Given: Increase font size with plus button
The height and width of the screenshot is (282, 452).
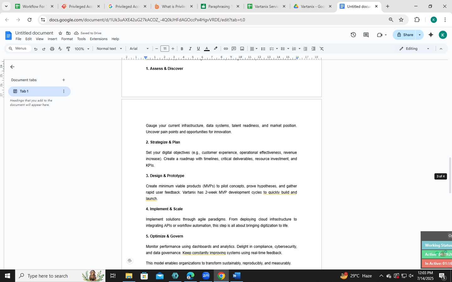Looking at the screenshot, I should pyautogui.click(x=173, y=49).
